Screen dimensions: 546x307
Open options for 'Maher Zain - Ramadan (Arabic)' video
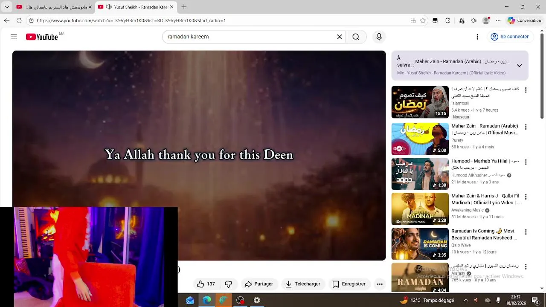[526, 127]
